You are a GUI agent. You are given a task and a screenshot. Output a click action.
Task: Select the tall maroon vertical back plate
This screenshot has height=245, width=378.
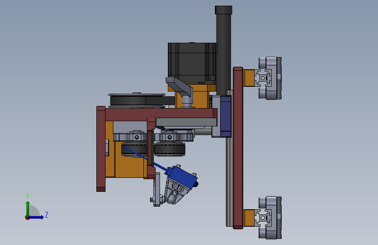pyautogui.click(x=238, y=148)
